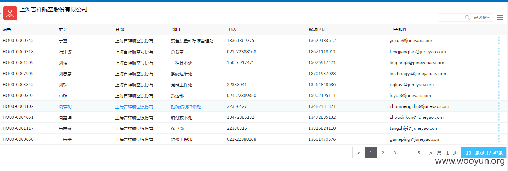Click the title 上海吉祥航空股份有限公司
508x171 pixels.
pyautogui.click(x=53, y=10)
